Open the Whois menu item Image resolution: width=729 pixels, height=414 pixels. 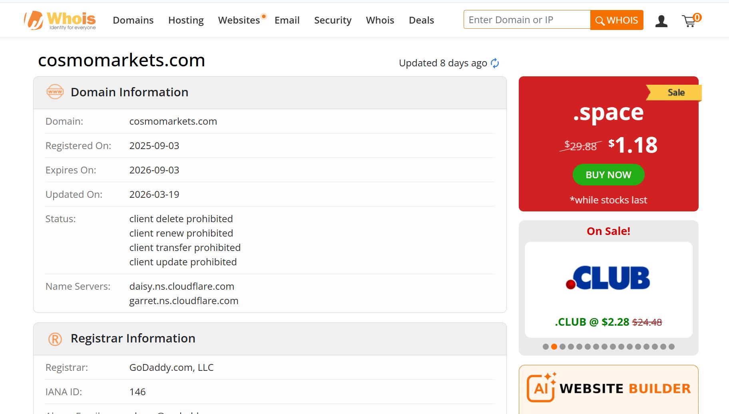(x=380, y=20)
